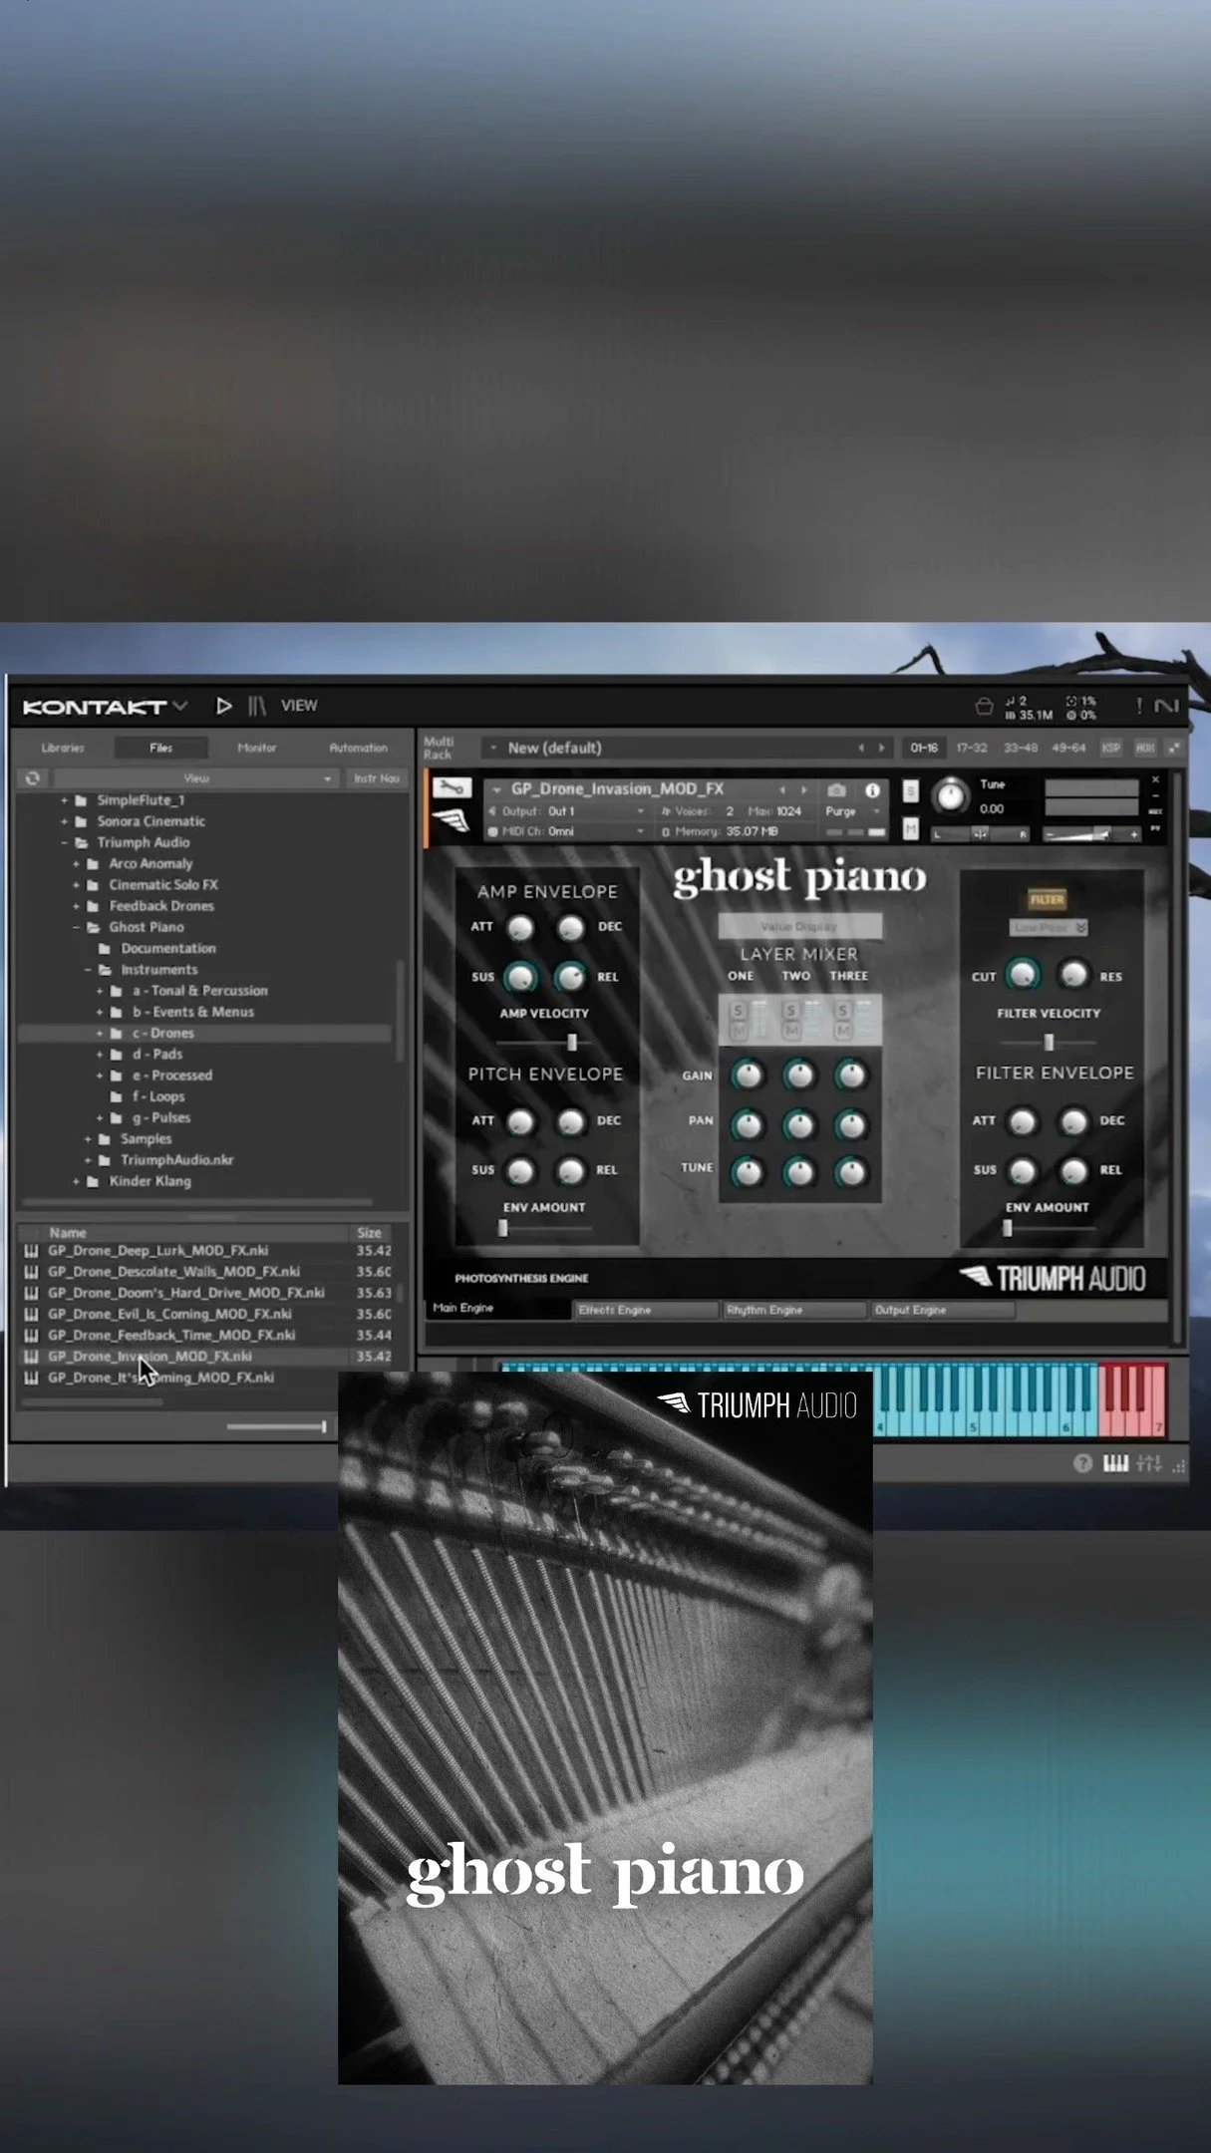Adjust the AMP VELOCITY slider
Image resolution: width=1211 pixels, height=2153 pixels.
(545, 1043)
